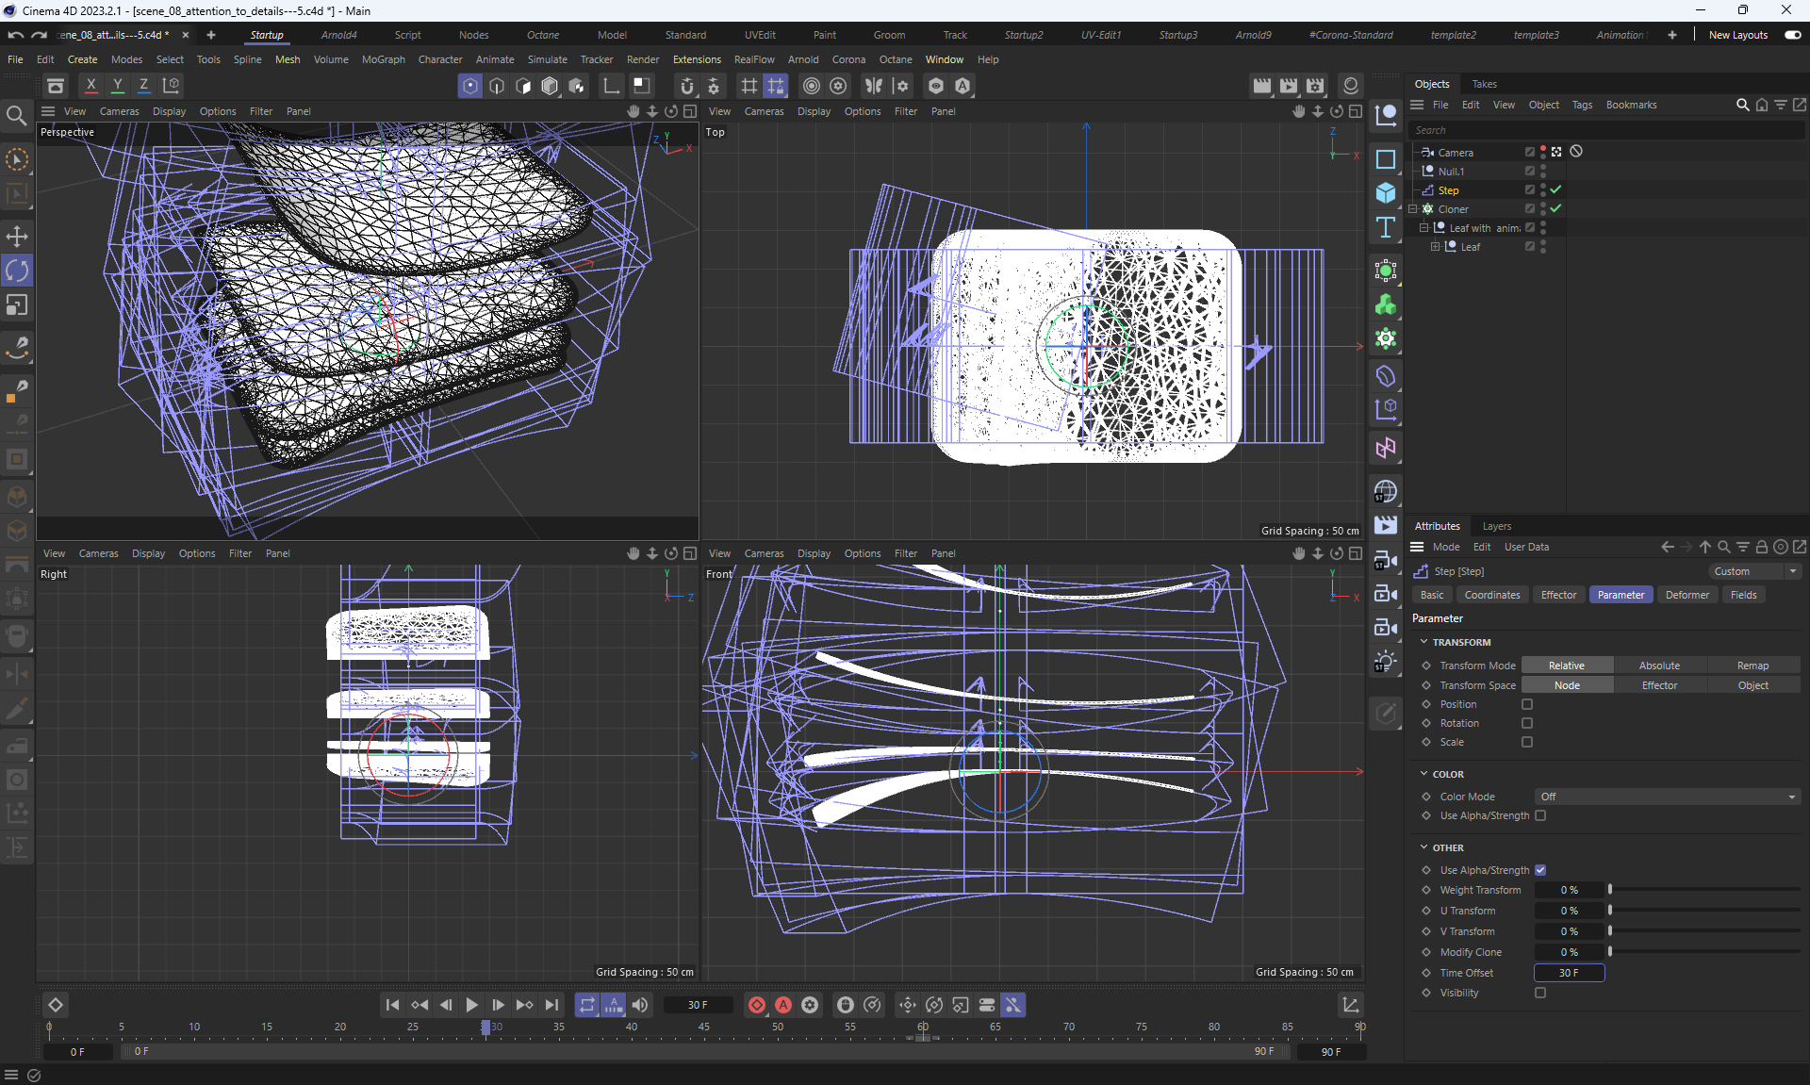Collapse the Cloner object in tree
This screenshot has height=1085, width=1810.
1413,209
